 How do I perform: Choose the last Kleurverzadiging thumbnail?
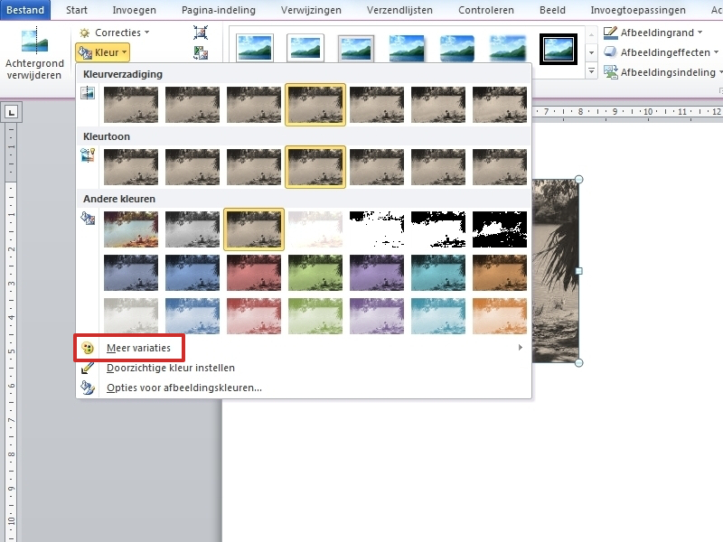coord(500,105)
